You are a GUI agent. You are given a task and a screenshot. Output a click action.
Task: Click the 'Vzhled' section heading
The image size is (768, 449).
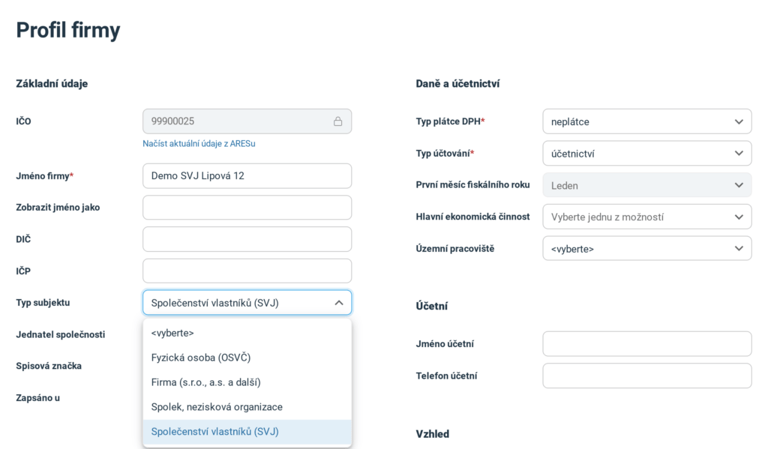pos(433,434)
